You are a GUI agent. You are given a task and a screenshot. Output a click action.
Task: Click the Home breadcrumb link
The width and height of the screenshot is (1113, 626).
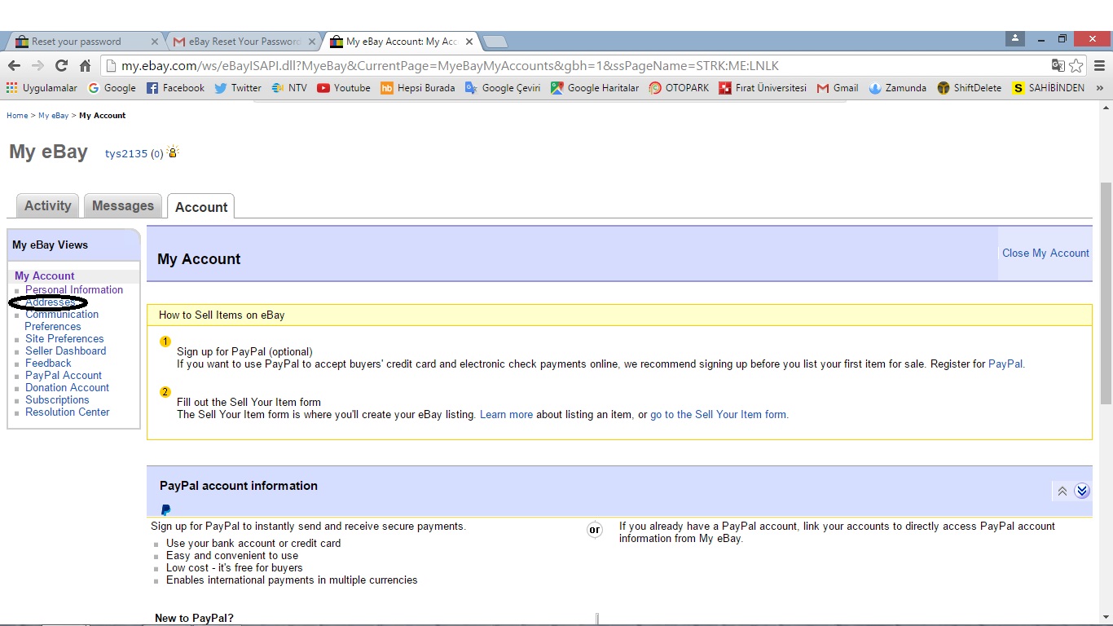(x=17, y=116)
